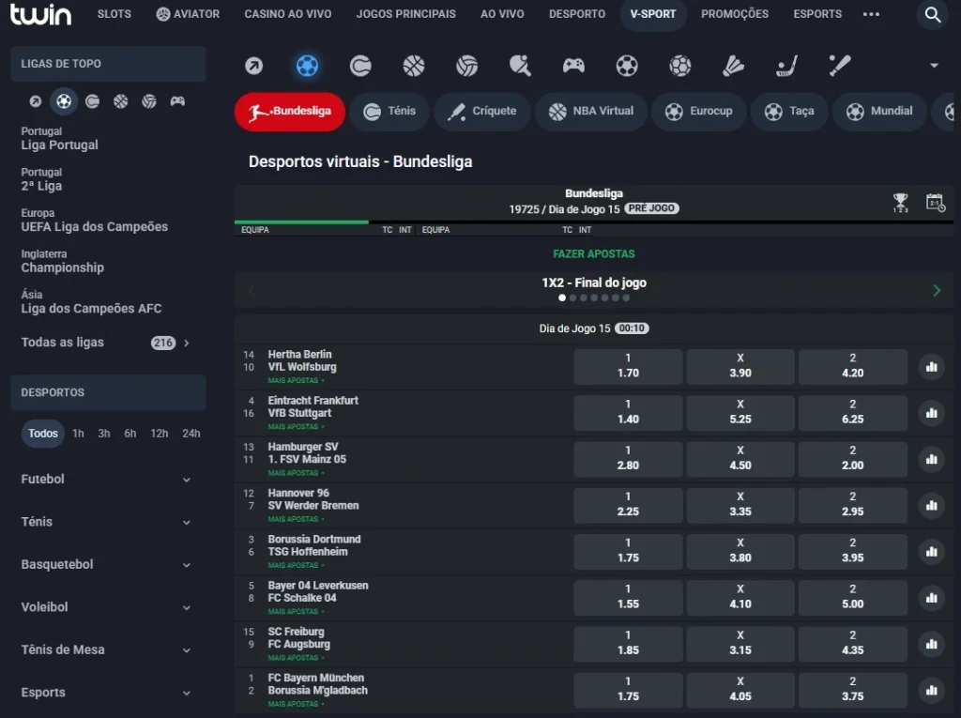Screen dimensions: 961x718
Task: Select the volleyball icon in sports bar
Action: [x=467, y=66]
